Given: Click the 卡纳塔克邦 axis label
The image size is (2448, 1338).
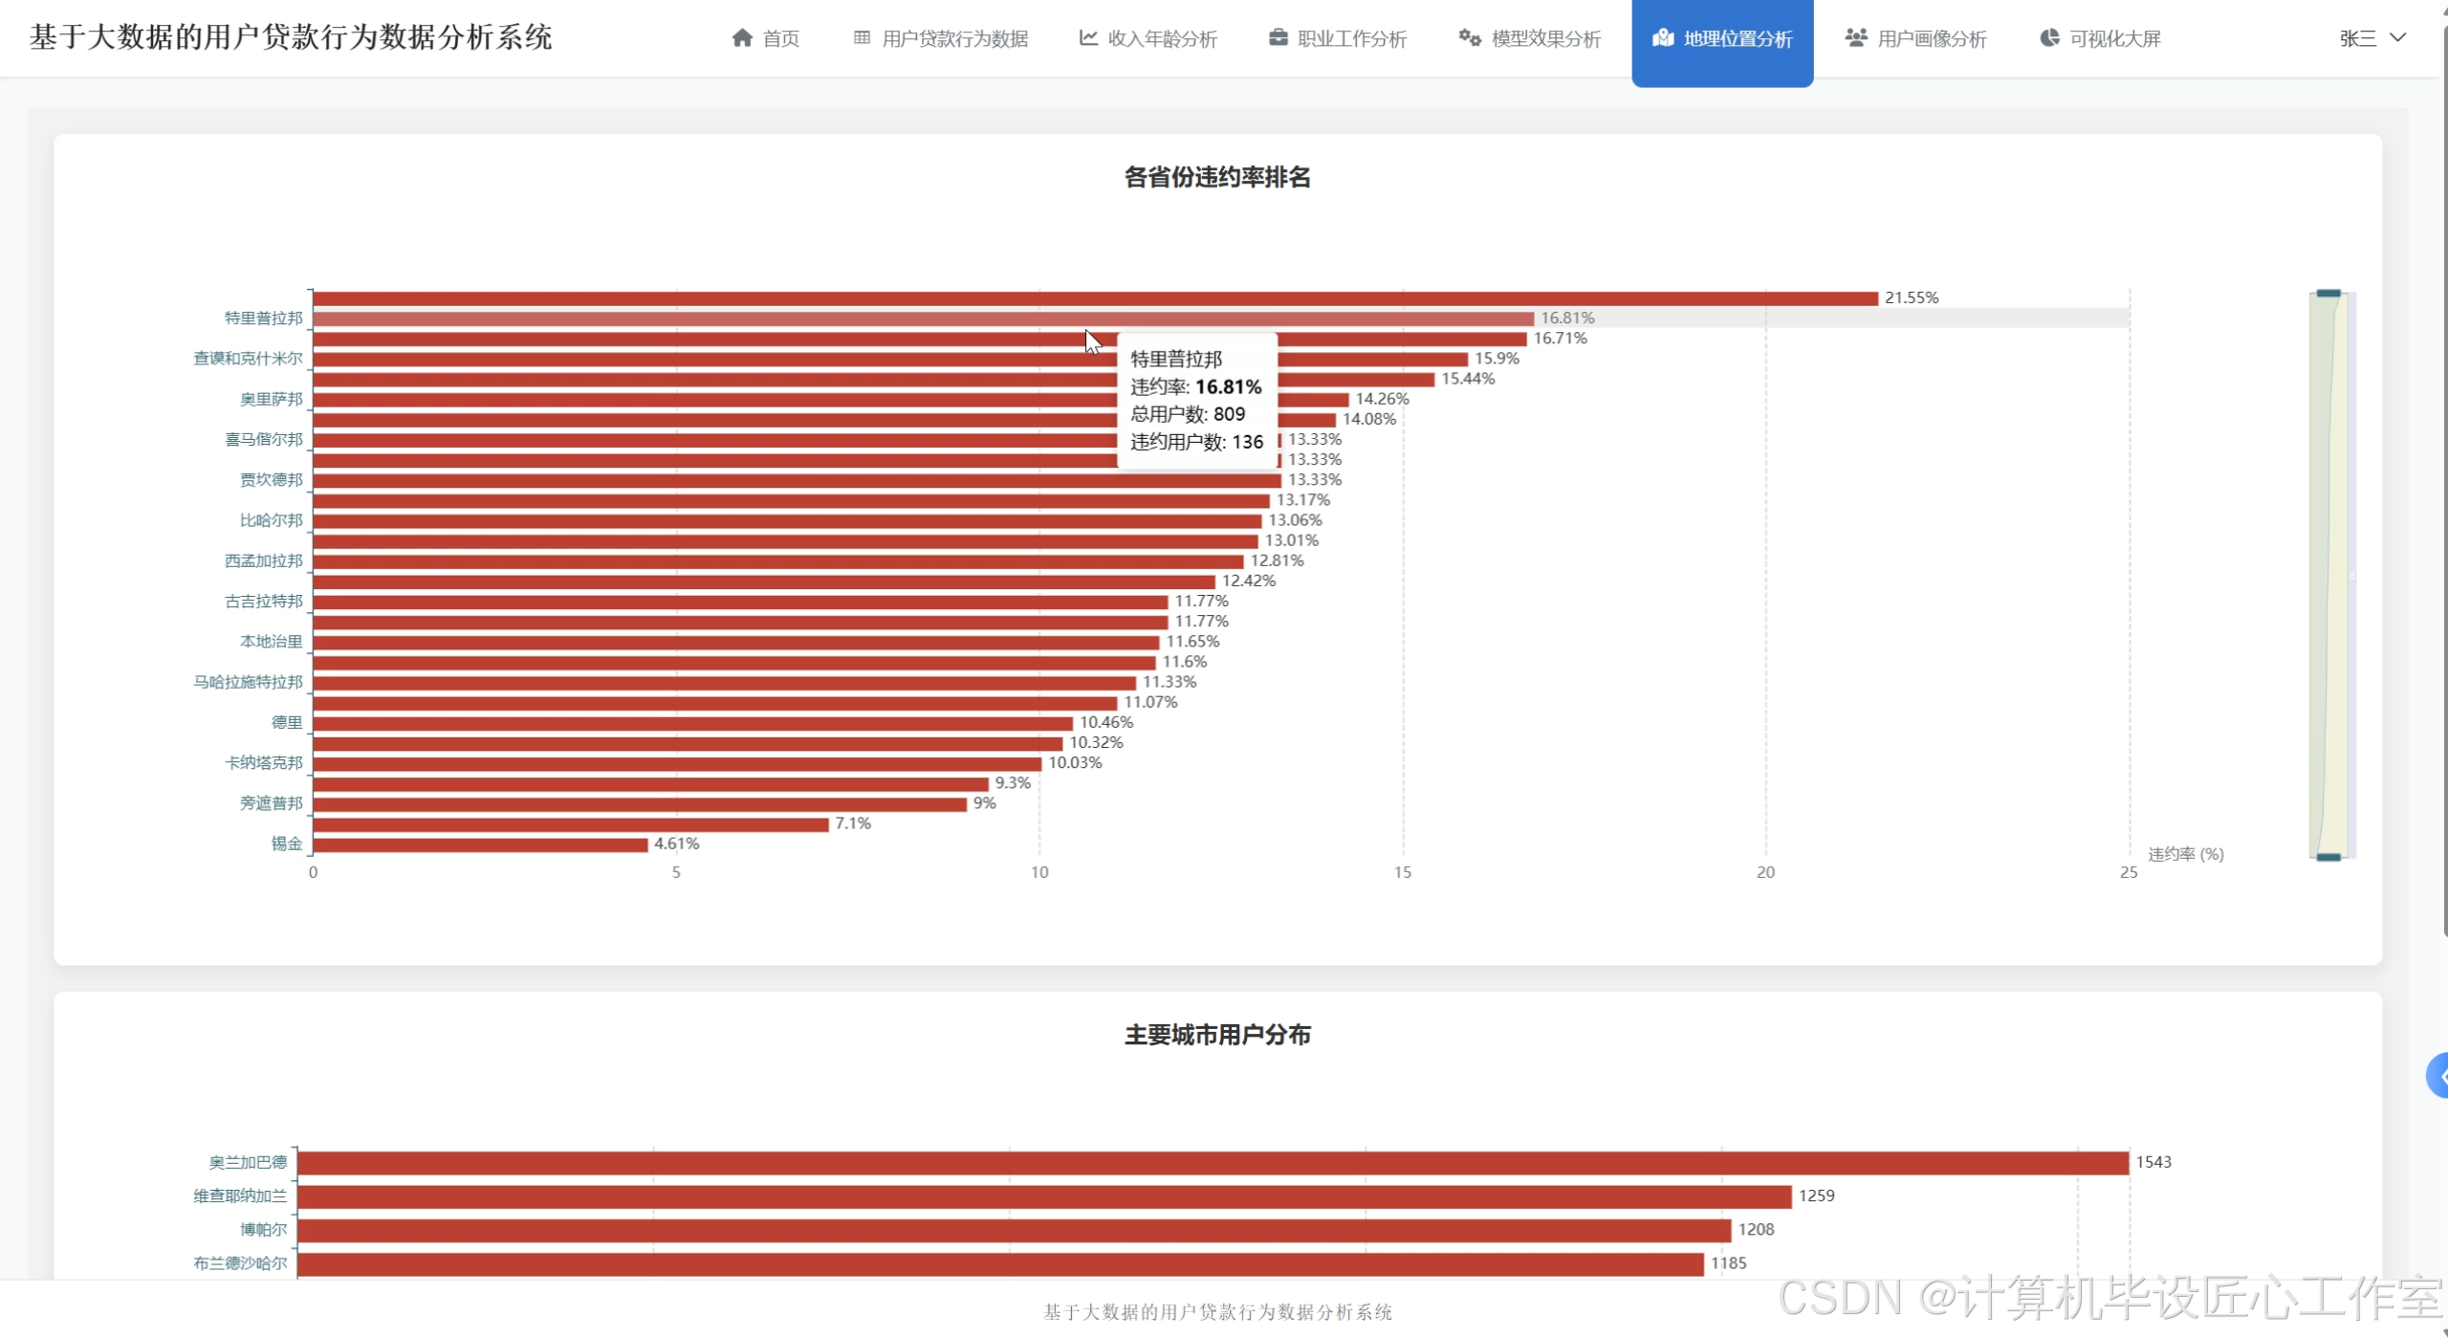Looking at the screenshot, I should pos(263,762).
